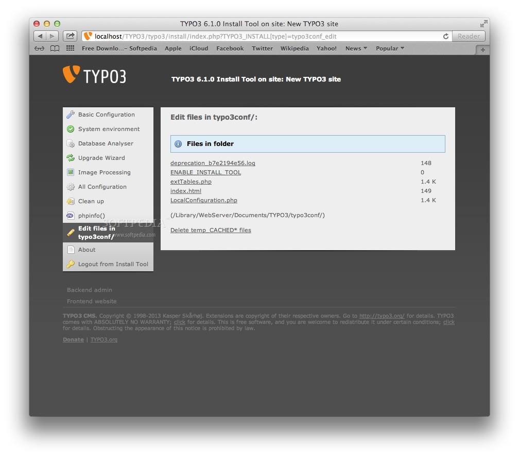Viewport: 519px width, 457px height.
Task: Open the Reading List glasses icon
Action: [x=39, y=48]
